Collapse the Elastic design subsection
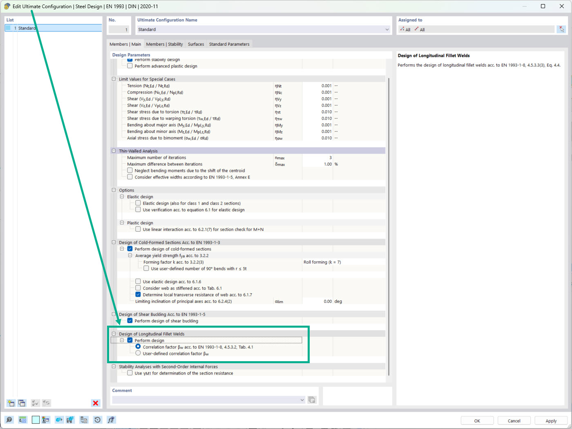This screenshot has height=429, width=572. point(122,197)
